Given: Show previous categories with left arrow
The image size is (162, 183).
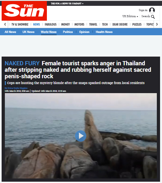Looking at the screenshot, I should (x=5, y=24).
